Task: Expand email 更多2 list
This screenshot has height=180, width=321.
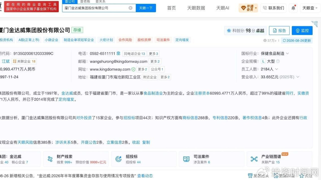Action: [155, 61]
